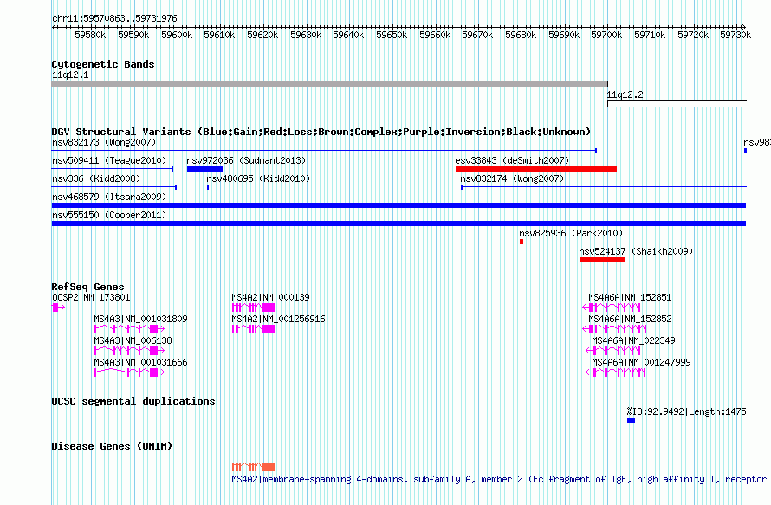771x505 pixels.
Task: Select the nsv555150 full-width gain bar
Action: click(x=398, y=223)
